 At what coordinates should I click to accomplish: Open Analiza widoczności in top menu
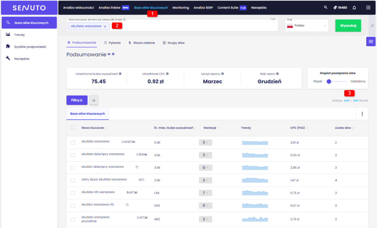point(78,7)
